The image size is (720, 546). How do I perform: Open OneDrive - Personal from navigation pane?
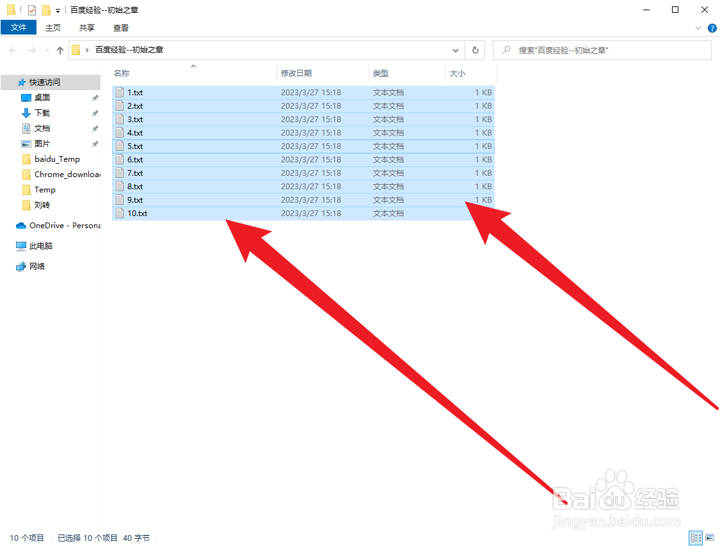[58, 225]
